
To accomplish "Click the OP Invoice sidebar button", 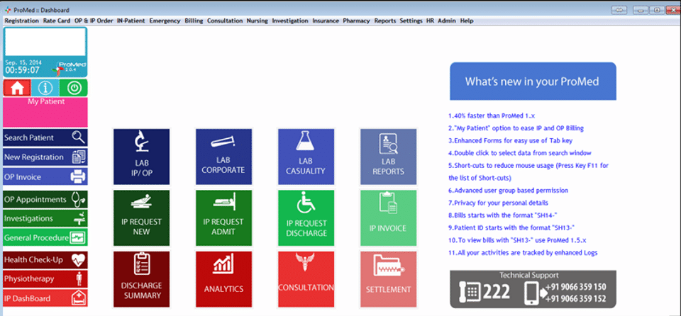I will pyautogui.click(x=45, y=176).
